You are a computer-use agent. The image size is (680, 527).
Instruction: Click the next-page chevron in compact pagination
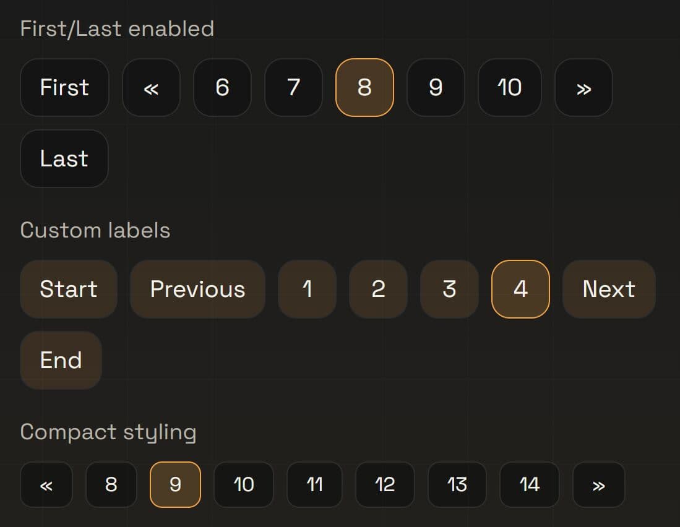[598, 485]
